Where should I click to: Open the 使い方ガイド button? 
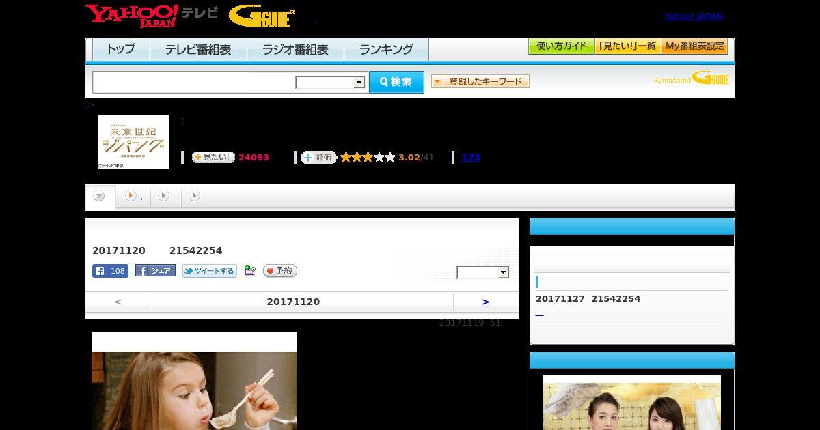coord(562,46)
